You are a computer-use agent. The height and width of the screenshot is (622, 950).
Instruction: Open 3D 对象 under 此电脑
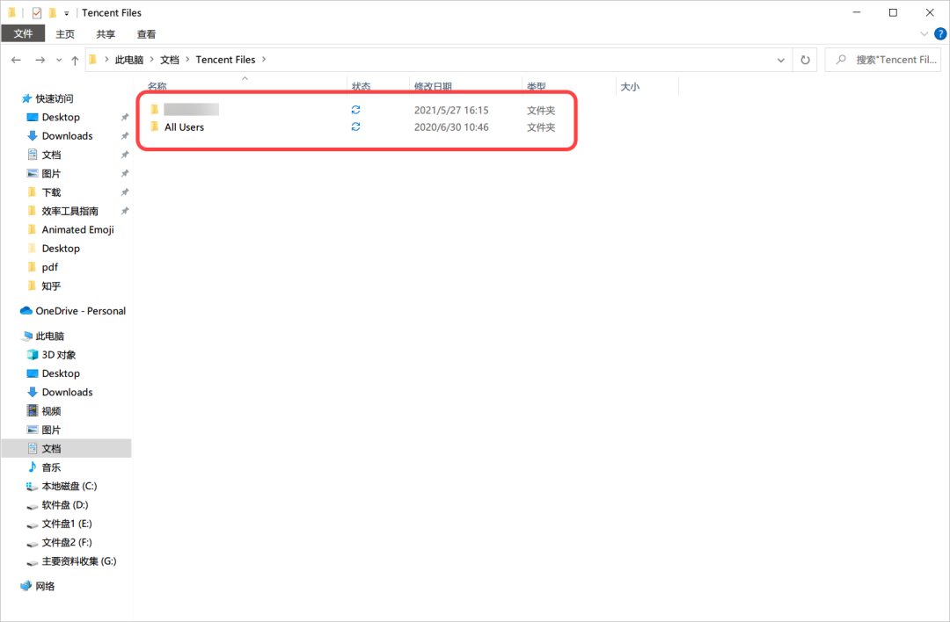[59, 355]
